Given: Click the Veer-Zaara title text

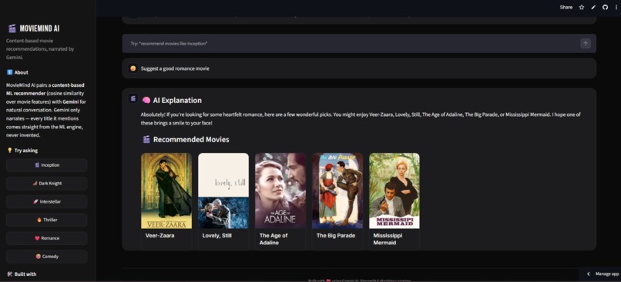Looking at the screenshot, I should click(x=159, y=235).
